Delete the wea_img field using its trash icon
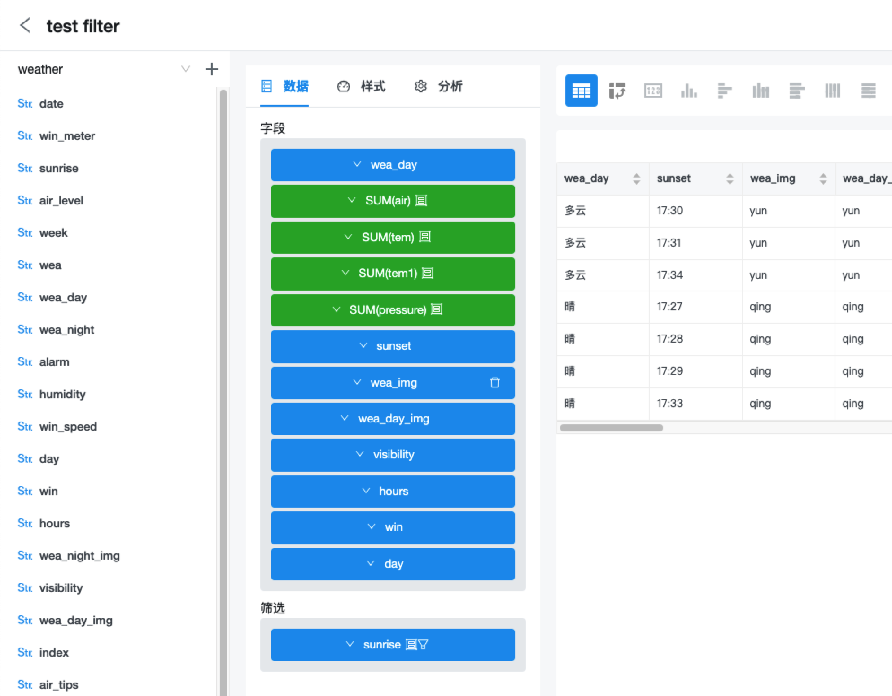The width and height of the screenshot is (892, 696). click(495, 383)
